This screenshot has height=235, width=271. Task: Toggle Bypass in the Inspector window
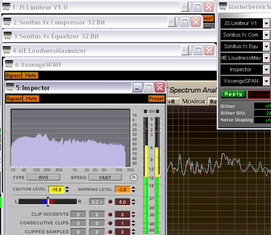[14, 99]
